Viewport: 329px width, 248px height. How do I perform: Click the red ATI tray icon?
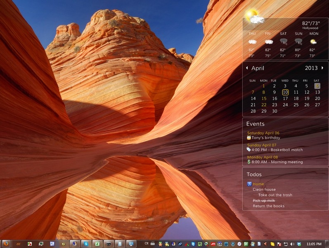[x=213, y=244]
